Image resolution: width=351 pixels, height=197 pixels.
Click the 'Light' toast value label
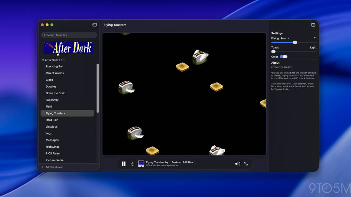point(313,48)
